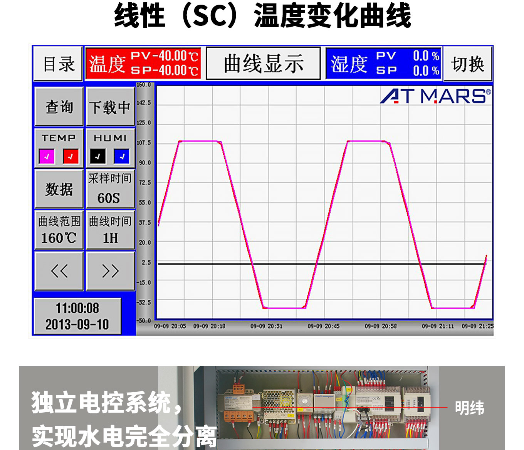Toggle the red TEMP curve checkbox
Image resolution: width=524 pixels, height=450 pixels.
71,156
